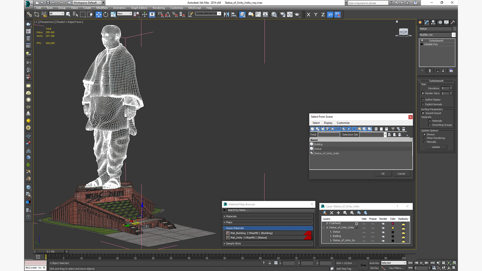Click the Set Key button
The width and height of the screenshot is (482, 271).
(374, 268)
